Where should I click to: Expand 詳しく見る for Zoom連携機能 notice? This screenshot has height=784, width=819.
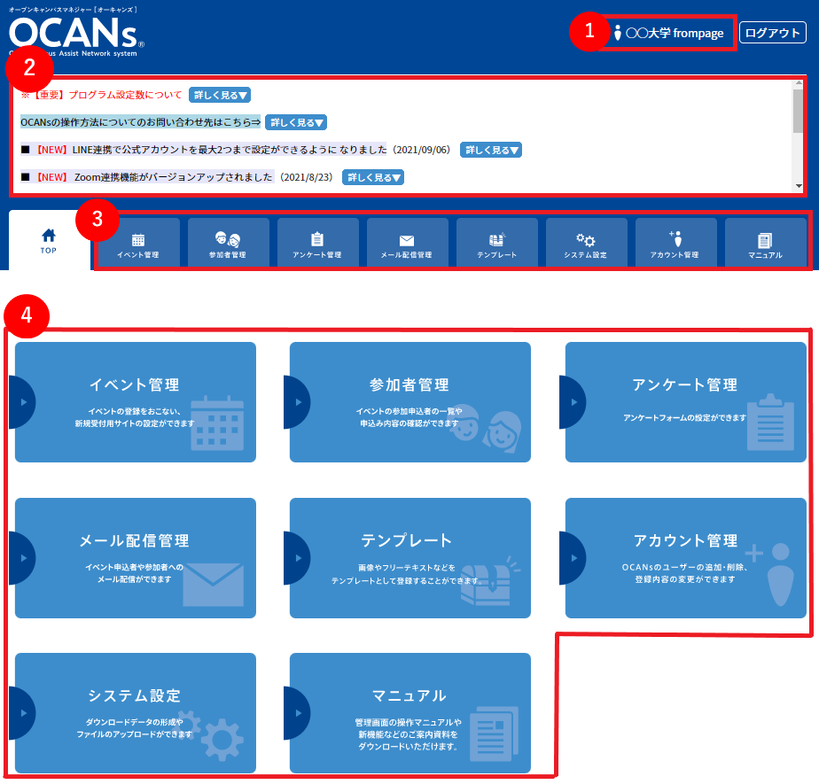pyautogui.click(x=373, y=177)
